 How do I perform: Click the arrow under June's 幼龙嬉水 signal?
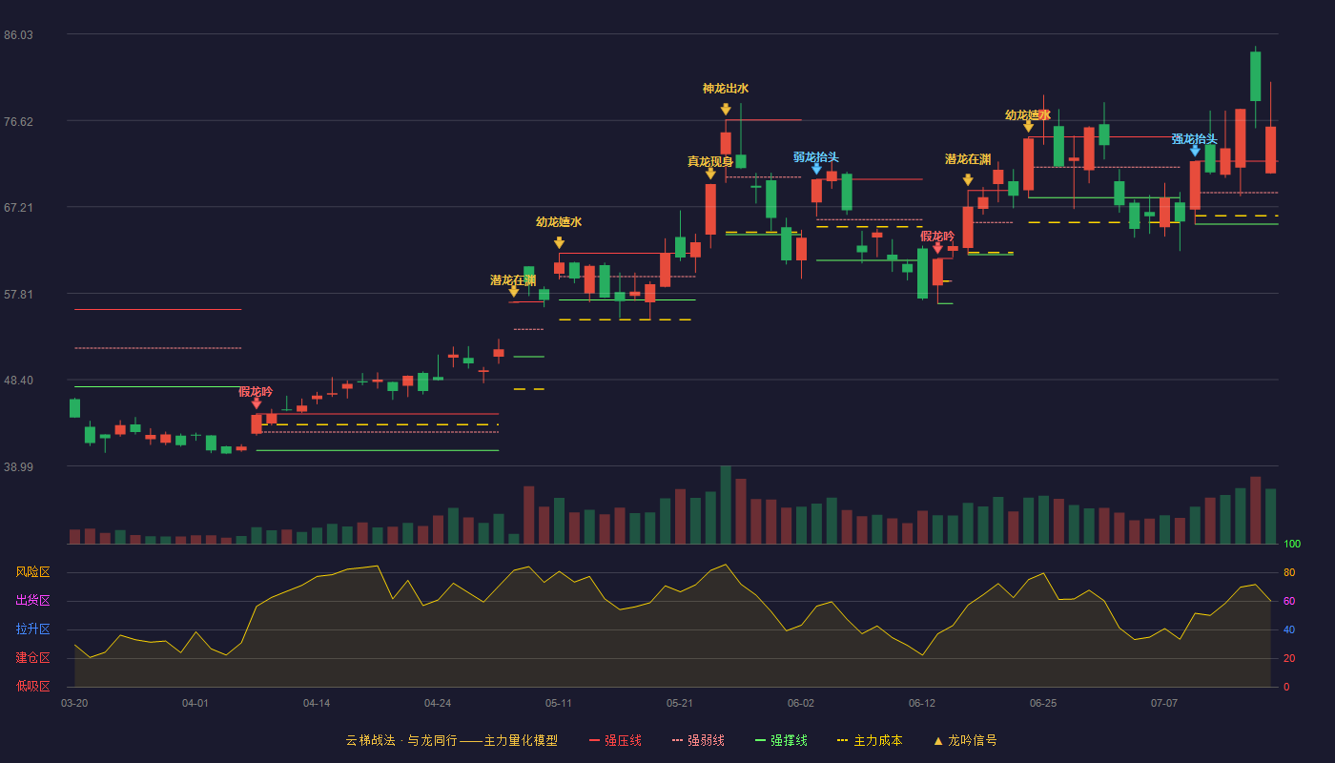(1028, 126)
